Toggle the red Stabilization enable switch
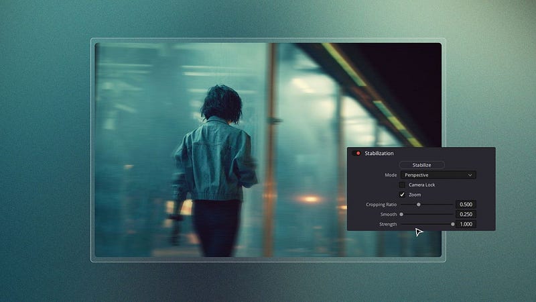Screen dimensions: 536x302 pos(356,154)
